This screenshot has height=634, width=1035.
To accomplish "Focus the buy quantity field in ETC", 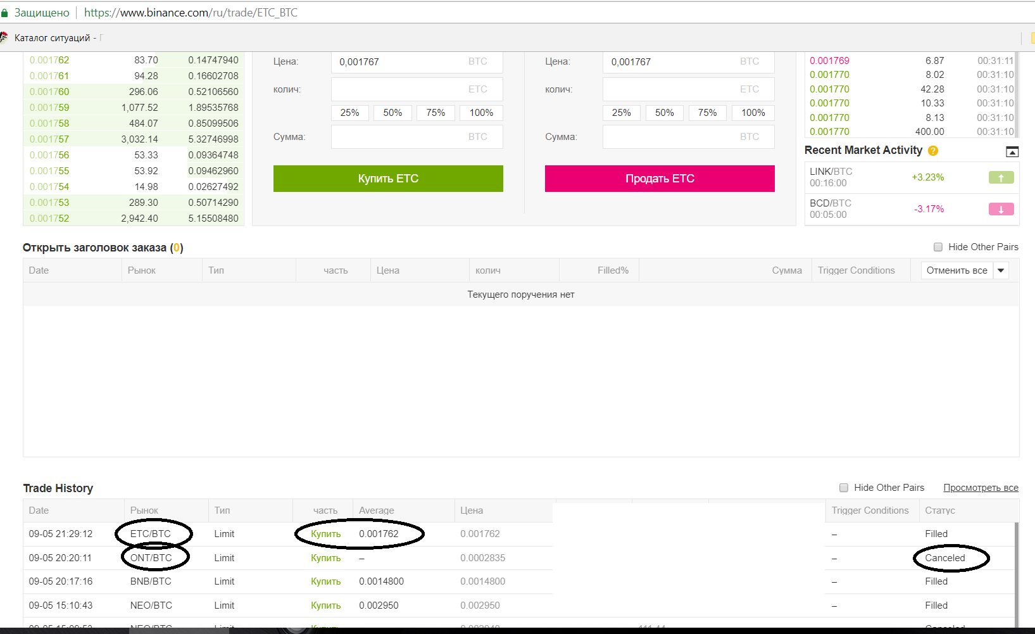I will (x=417, y=89).
